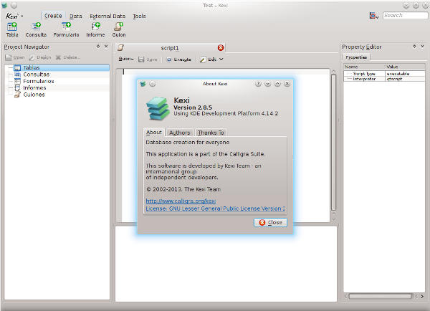Create a new Consulta query
Image resolution: width=430 pixels, height=311 pixels.
(36, 29)
